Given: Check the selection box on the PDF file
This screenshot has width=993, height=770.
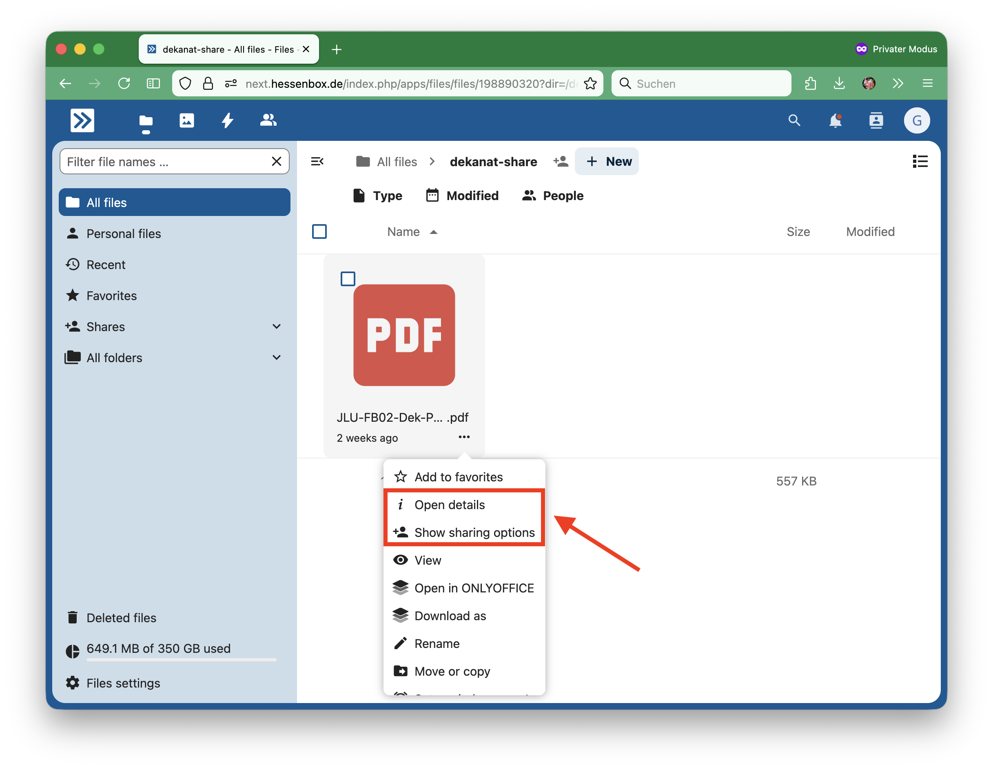Looking at the screenshot, I should coord(348,278).
